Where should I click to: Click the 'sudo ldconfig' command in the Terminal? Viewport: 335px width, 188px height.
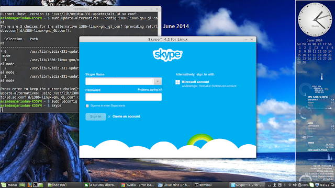coord(64,101)
